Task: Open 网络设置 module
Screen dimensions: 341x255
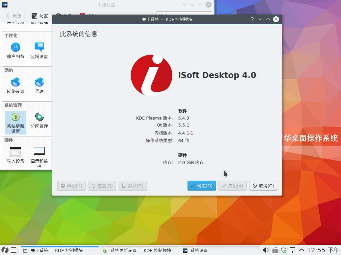Action: click(x=15, y=85)
